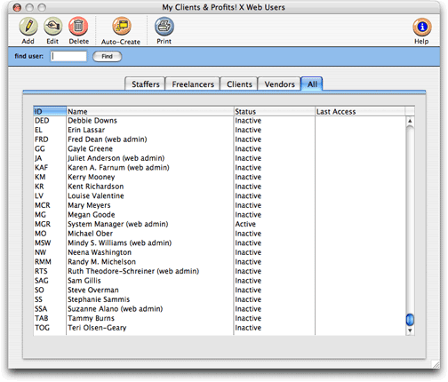This screenshot has width=448, height=382.
Task: Click the scrollbar down arrow
Action: (x=410, y=330)
